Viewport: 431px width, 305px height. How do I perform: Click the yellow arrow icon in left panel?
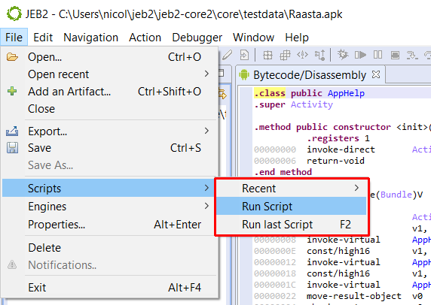point(222,95)
